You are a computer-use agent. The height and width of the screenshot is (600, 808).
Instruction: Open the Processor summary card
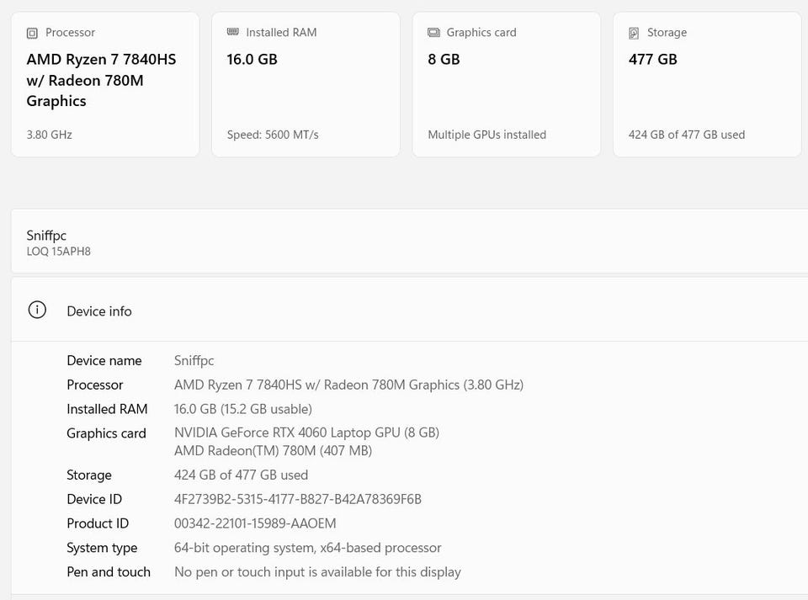click(x=105, y=84)
